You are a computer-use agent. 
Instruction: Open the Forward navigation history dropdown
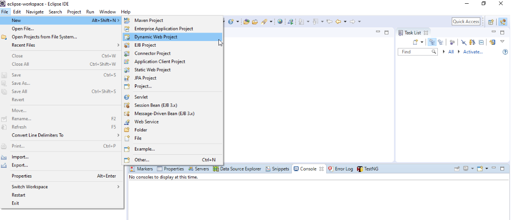359,21
